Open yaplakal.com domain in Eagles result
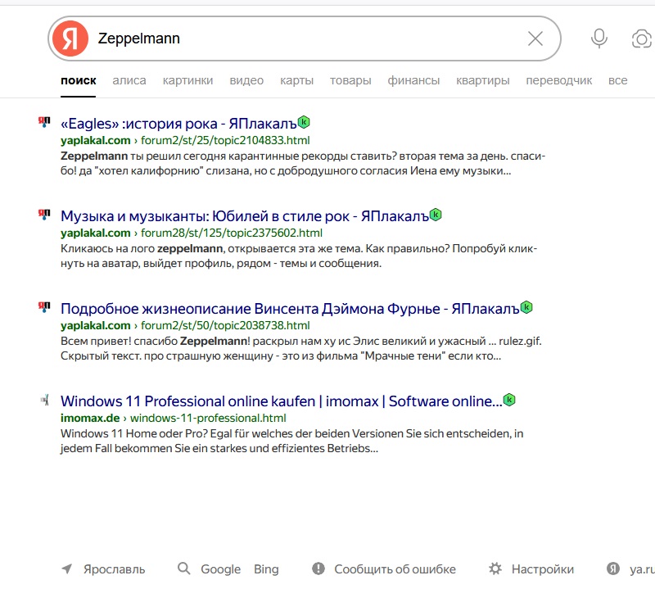 [95, 140]
